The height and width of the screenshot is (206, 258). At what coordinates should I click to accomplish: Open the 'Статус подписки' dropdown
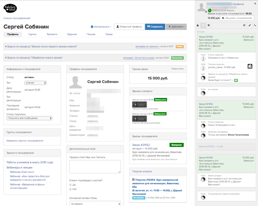pyautogui.click(x=29, y=118)
